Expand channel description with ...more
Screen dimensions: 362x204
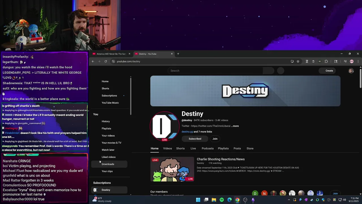pos(235,126)
